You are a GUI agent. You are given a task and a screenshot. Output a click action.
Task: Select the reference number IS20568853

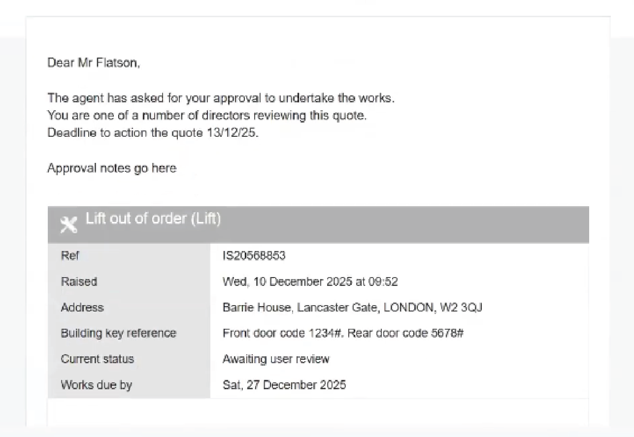[x=254, y=256]
